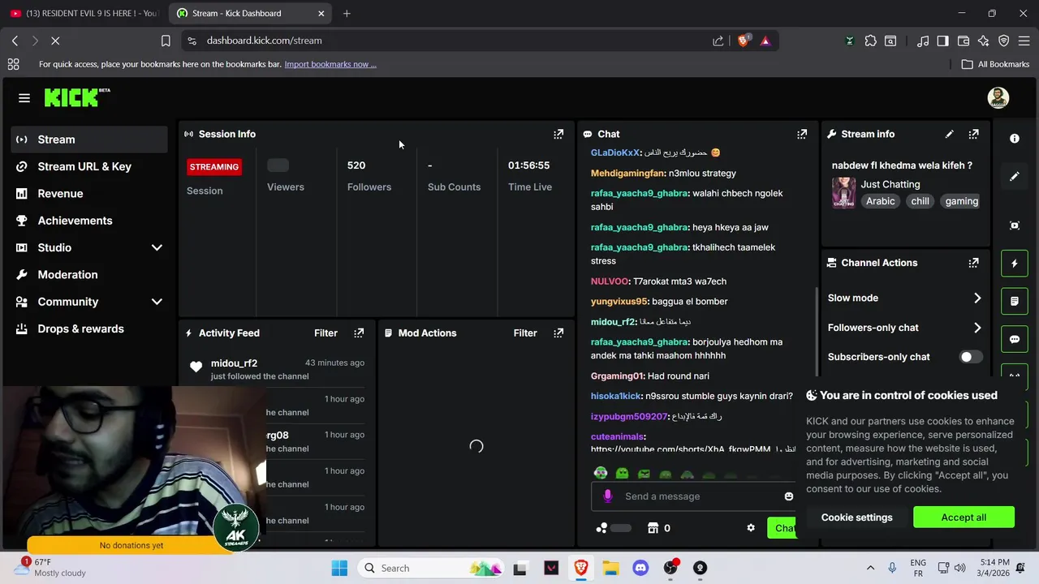Click the channel points icon below the chat input
Viewport: 1039px width, 584px height.
point(601,528)
